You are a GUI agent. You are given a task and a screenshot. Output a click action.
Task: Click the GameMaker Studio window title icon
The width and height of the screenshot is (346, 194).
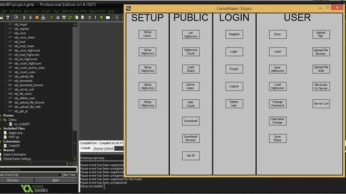click(x=129, y=9)
